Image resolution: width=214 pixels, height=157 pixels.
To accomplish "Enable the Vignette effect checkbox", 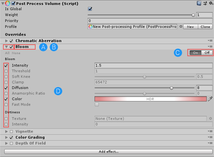I will pos(12,131).
